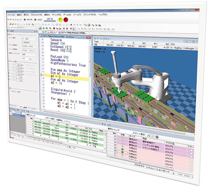Click 番号ジャンプ in the I/O panel
Viewport: 211px width, 187px height.
pyautogui.click(x=113, y=130)
